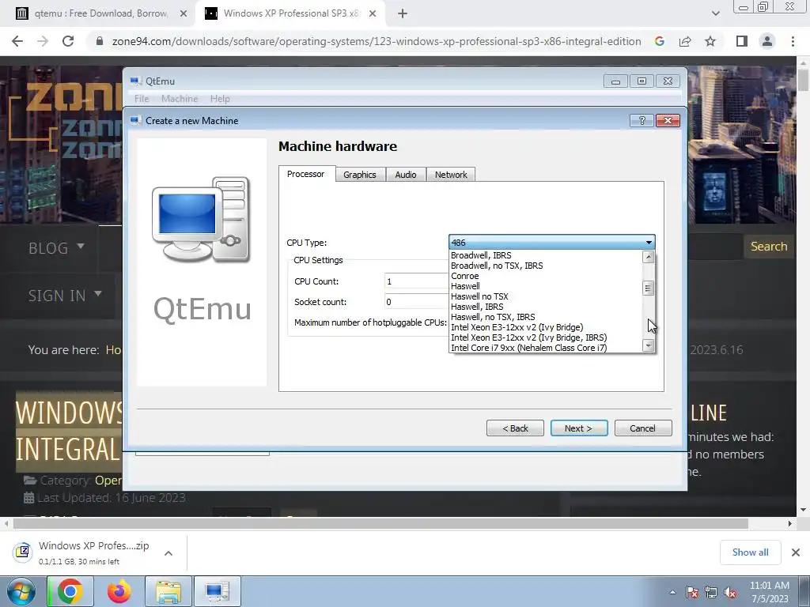The width and height of the screenshot is (810, 607).
Task: Expand the SIGN IN menu on zone94
Action: point(65,296)
